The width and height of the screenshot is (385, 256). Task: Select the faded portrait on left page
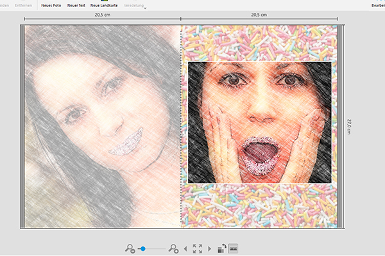(103, 128)
